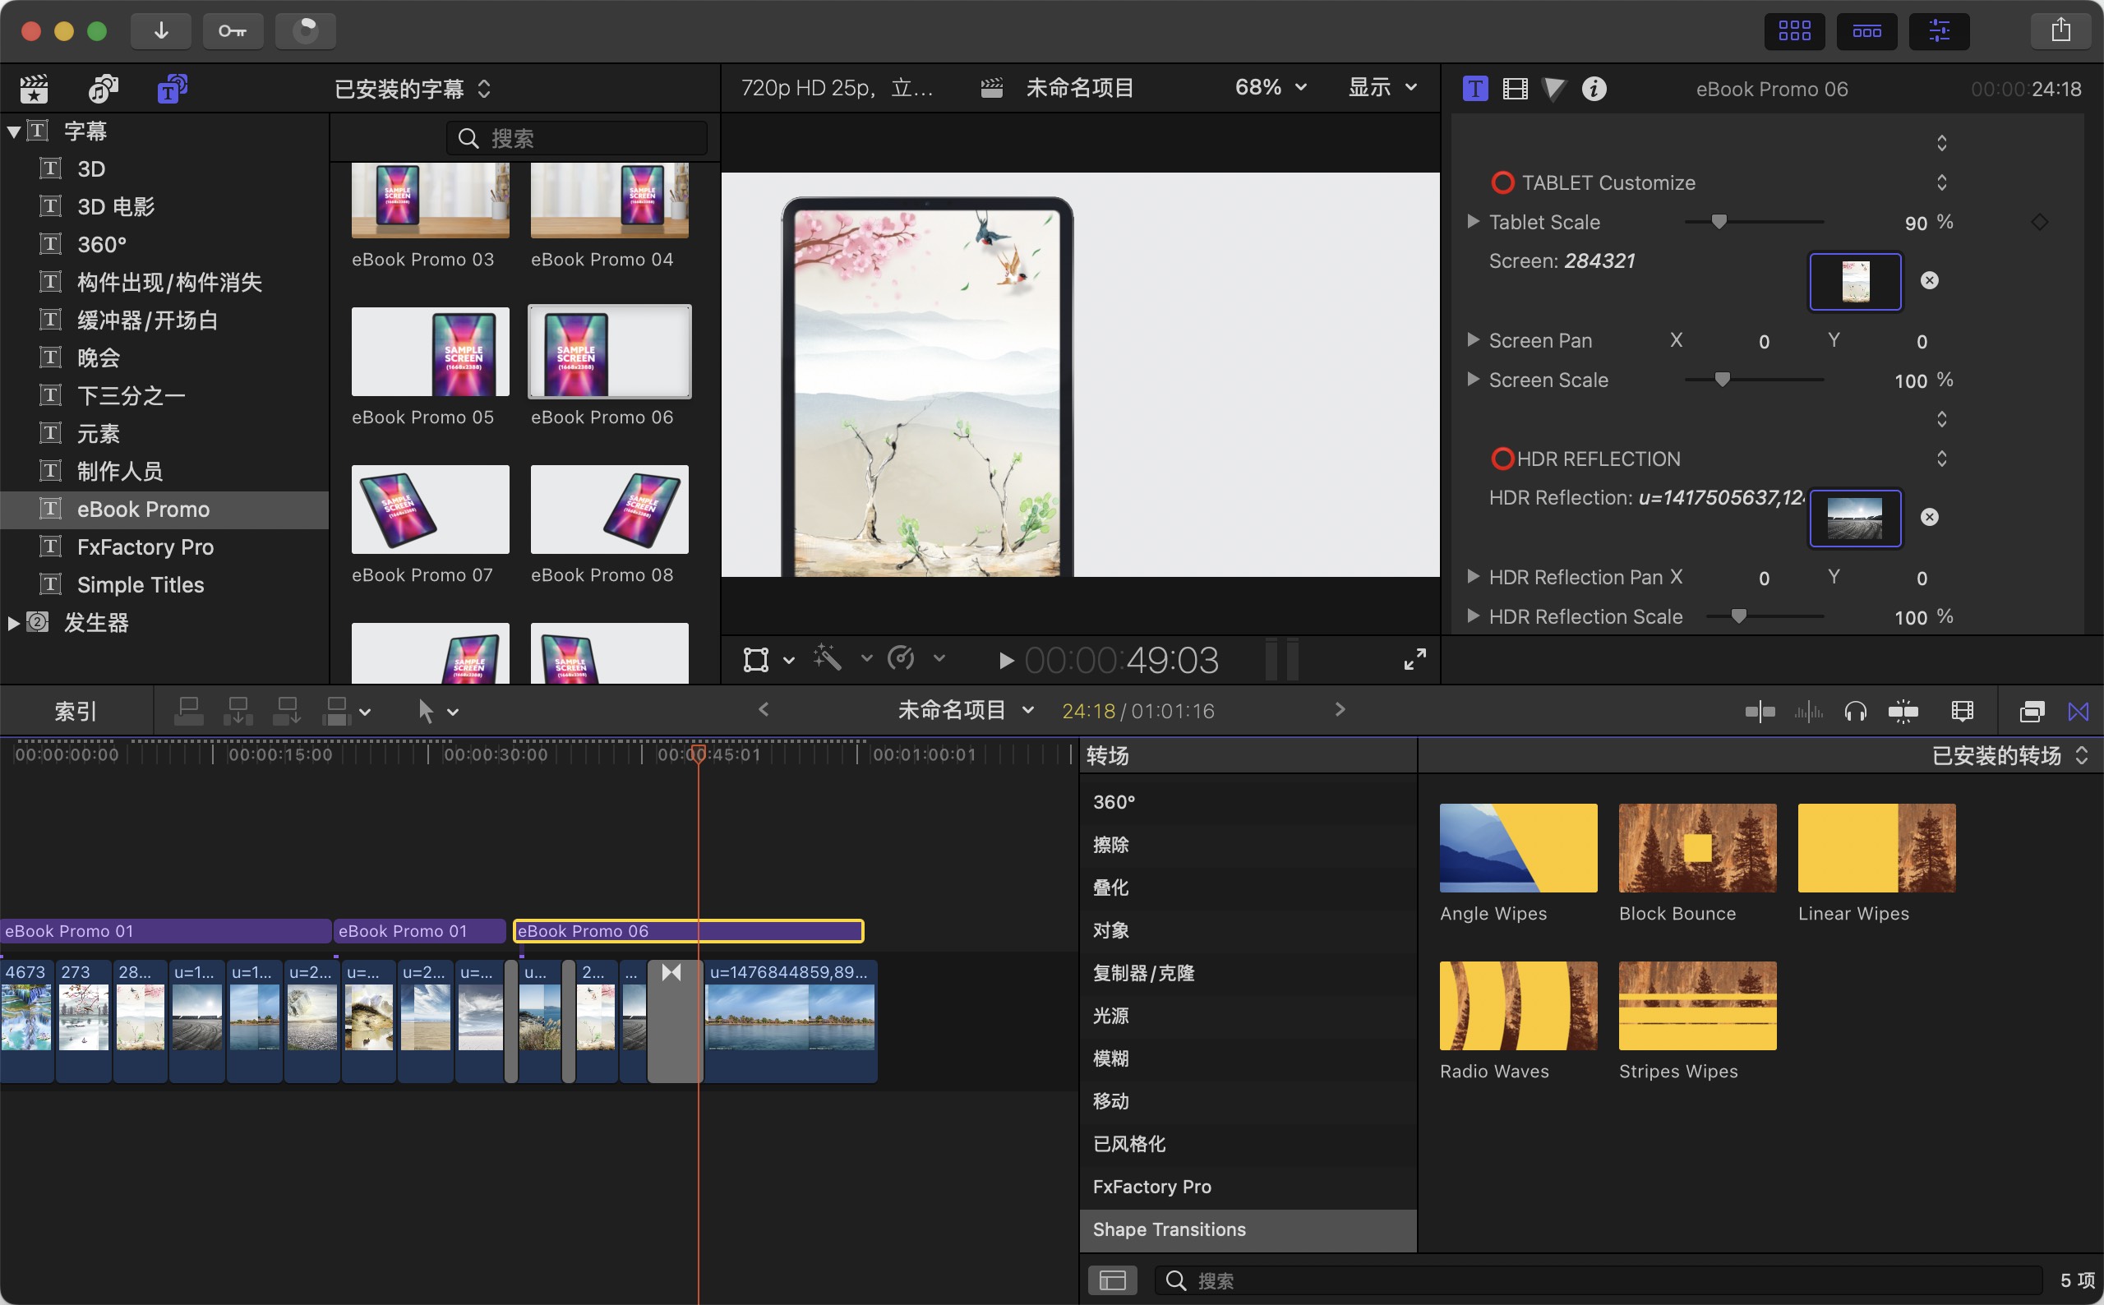Expand the Tablet Scale parameter
This screenshot has height=1305, width=2104.
[x=1473, y=222]
